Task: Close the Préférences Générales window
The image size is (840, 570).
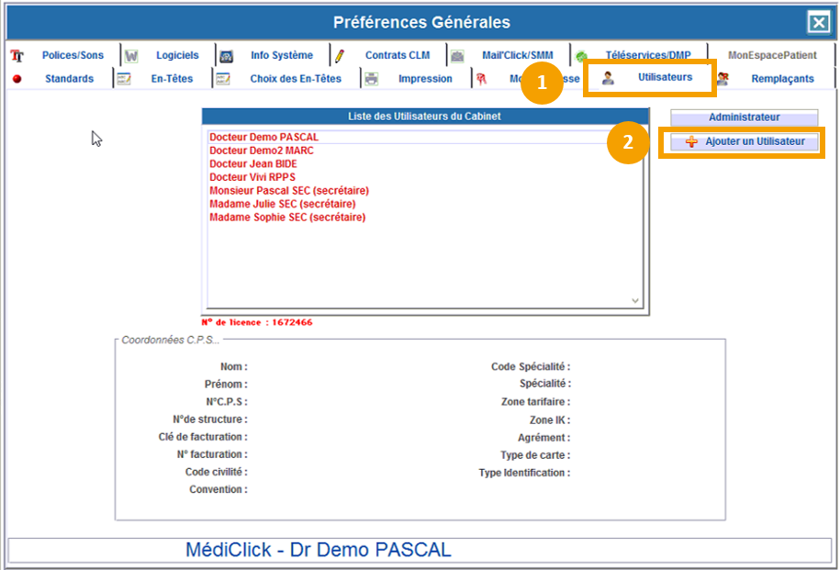Action: (x=817, y=23)
